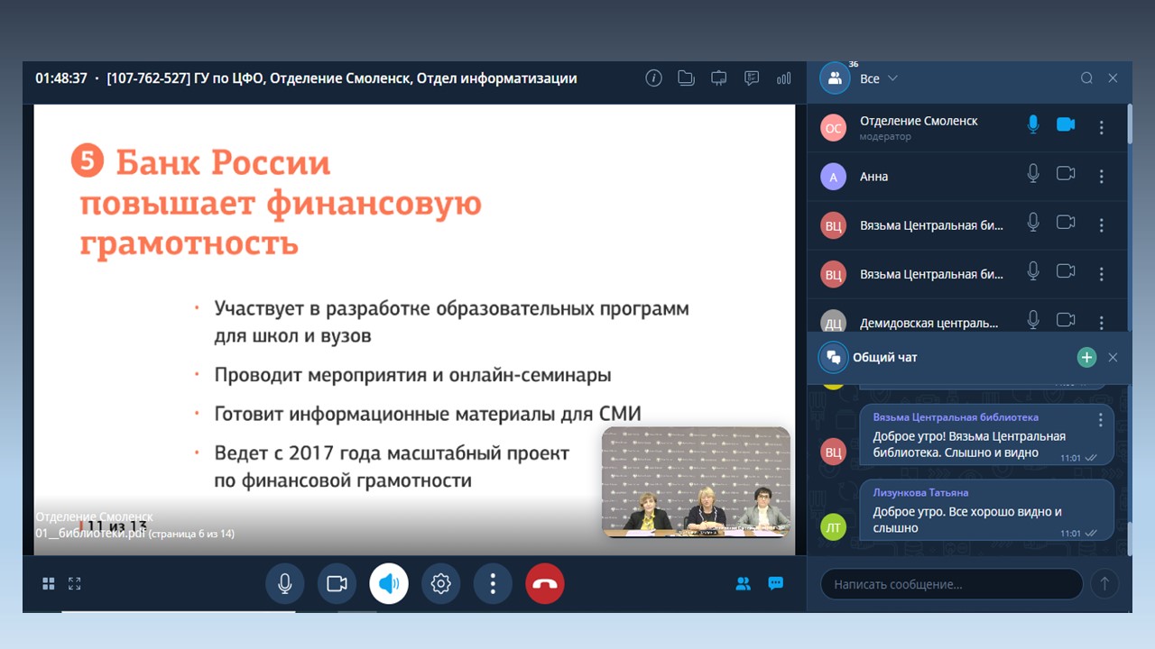1155x649 pixels.
Task: Select participant Анна avatar 'А'
Action: tap(833, 177)
